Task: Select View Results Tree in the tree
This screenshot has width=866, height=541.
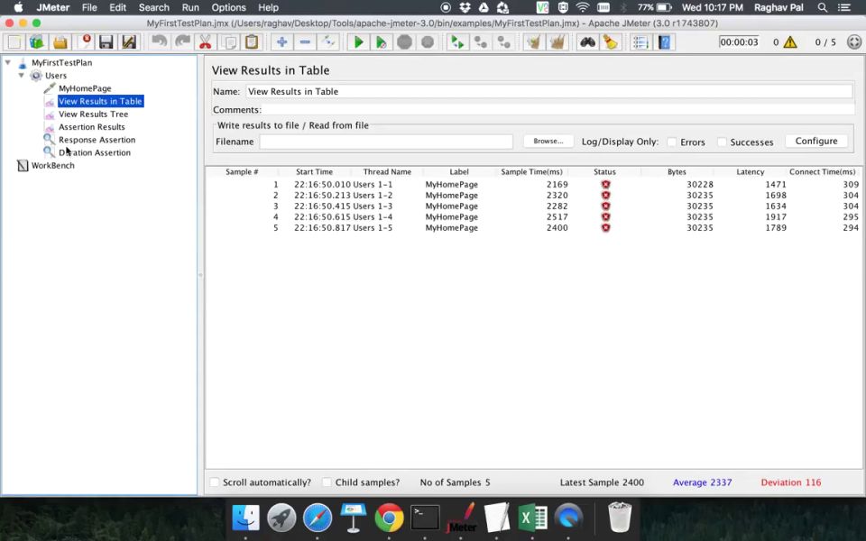Action: 93,115
